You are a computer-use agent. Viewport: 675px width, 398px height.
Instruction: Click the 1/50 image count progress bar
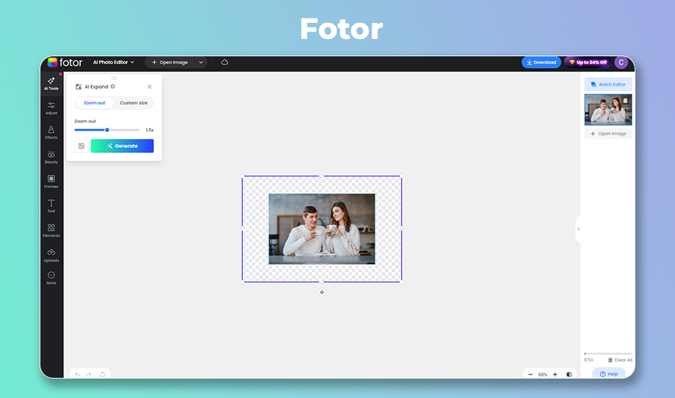pyautogui.click(x=607, y=354)
